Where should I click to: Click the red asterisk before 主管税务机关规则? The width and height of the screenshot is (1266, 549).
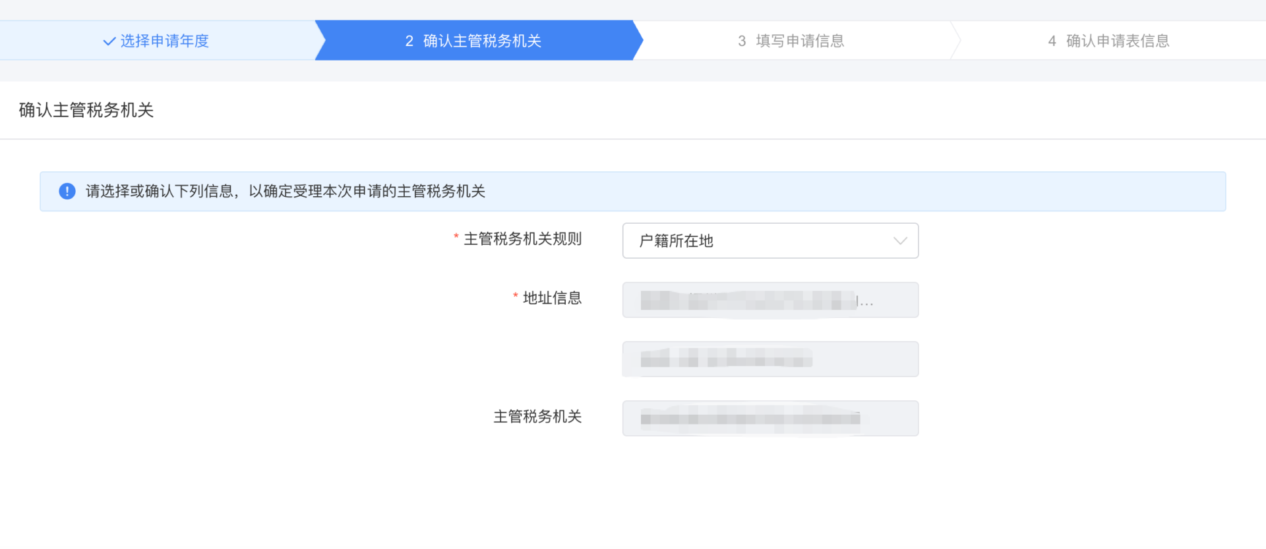pos(456,238)
